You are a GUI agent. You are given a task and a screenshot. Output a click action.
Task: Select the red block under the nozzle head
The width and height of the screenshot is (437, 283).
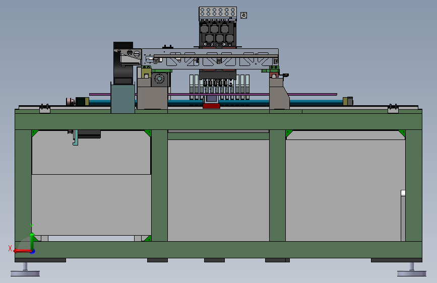(212, 106)
